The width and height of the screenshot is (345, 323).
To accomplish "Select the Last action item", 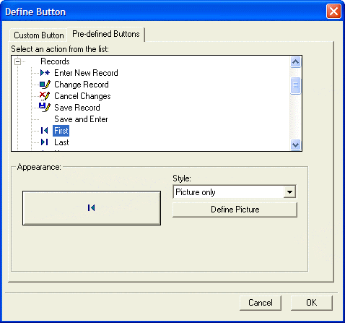I will [x=61, y=142].
